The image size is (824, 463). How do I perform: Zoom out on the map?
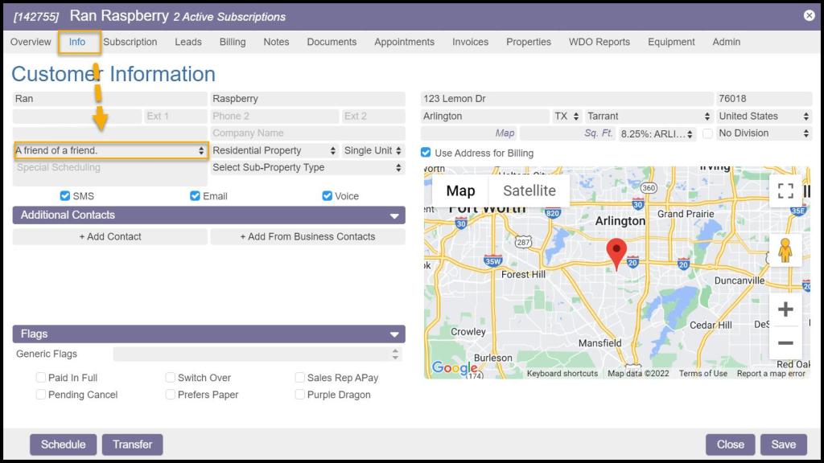click(x=785, y=343)
